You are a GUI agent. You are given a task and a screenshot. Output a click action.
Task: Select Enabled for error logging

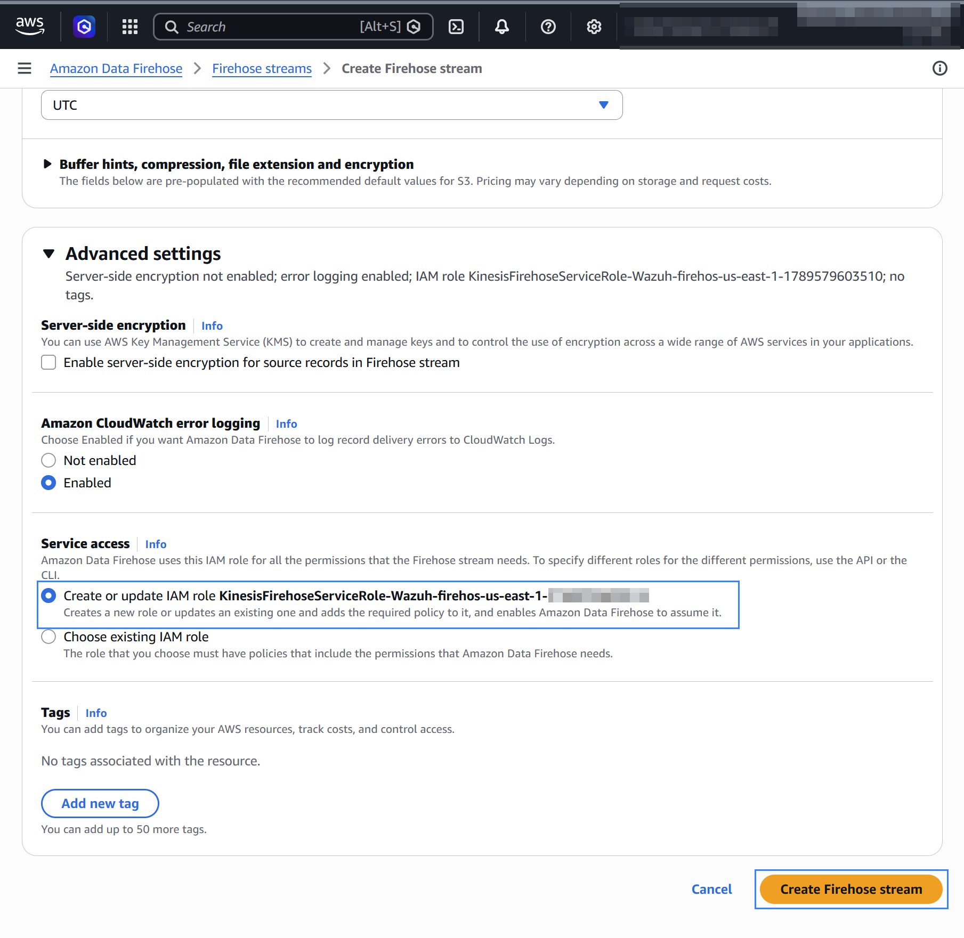(48, 483)
